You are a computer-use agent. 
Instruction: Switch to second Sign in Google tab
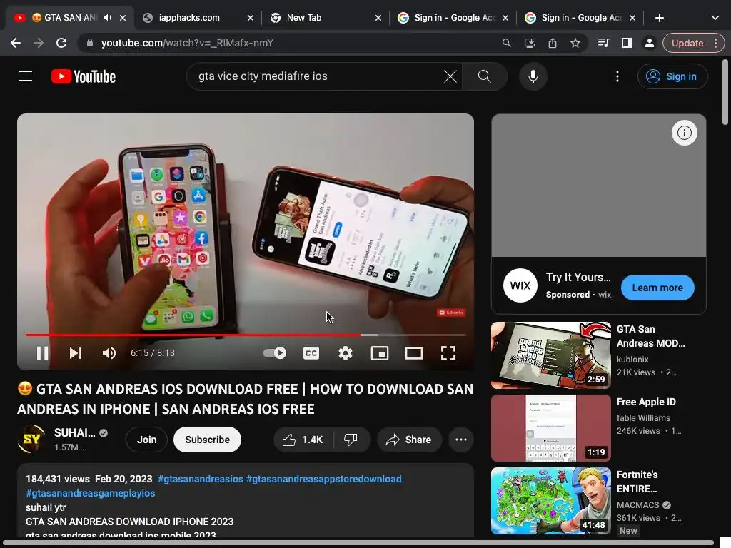click(581, 18)
